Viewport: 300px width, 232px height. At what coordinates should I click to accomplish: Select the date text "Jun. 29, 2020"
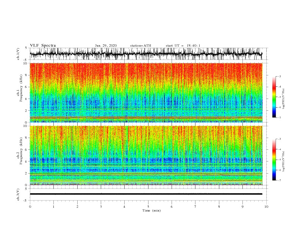106,45
